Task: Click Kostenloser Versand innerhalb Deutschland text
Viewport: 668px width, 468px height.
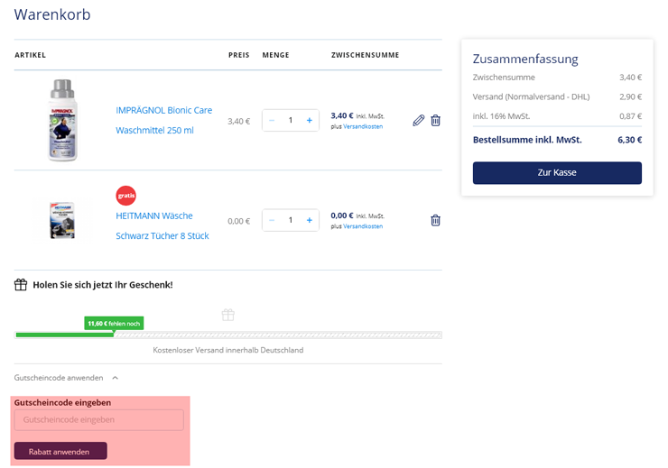Action: (227, 350)
